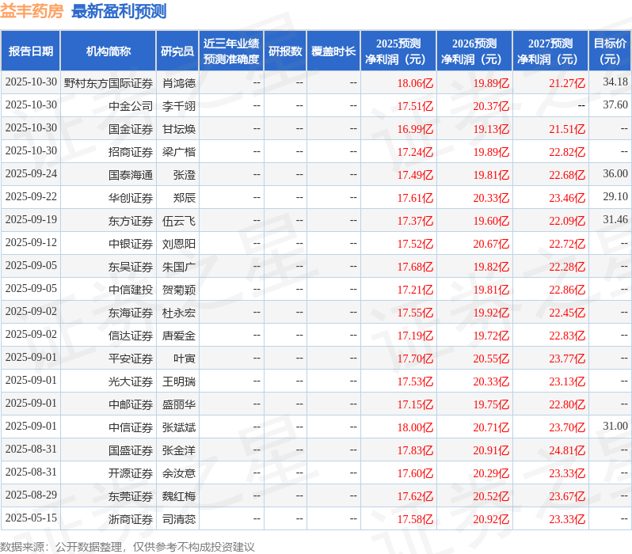
Task: Click researcher name 王明瑞
Action: pos(179,382)
